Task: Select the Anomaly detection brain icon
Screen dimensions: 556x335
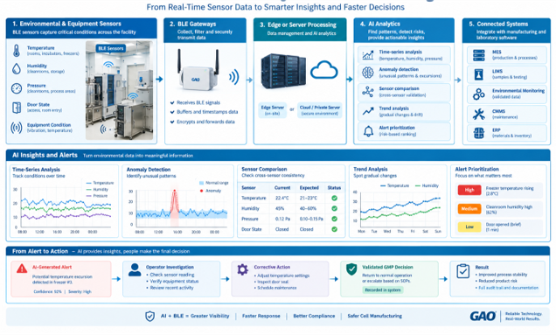Action: (x=368, y=73)
